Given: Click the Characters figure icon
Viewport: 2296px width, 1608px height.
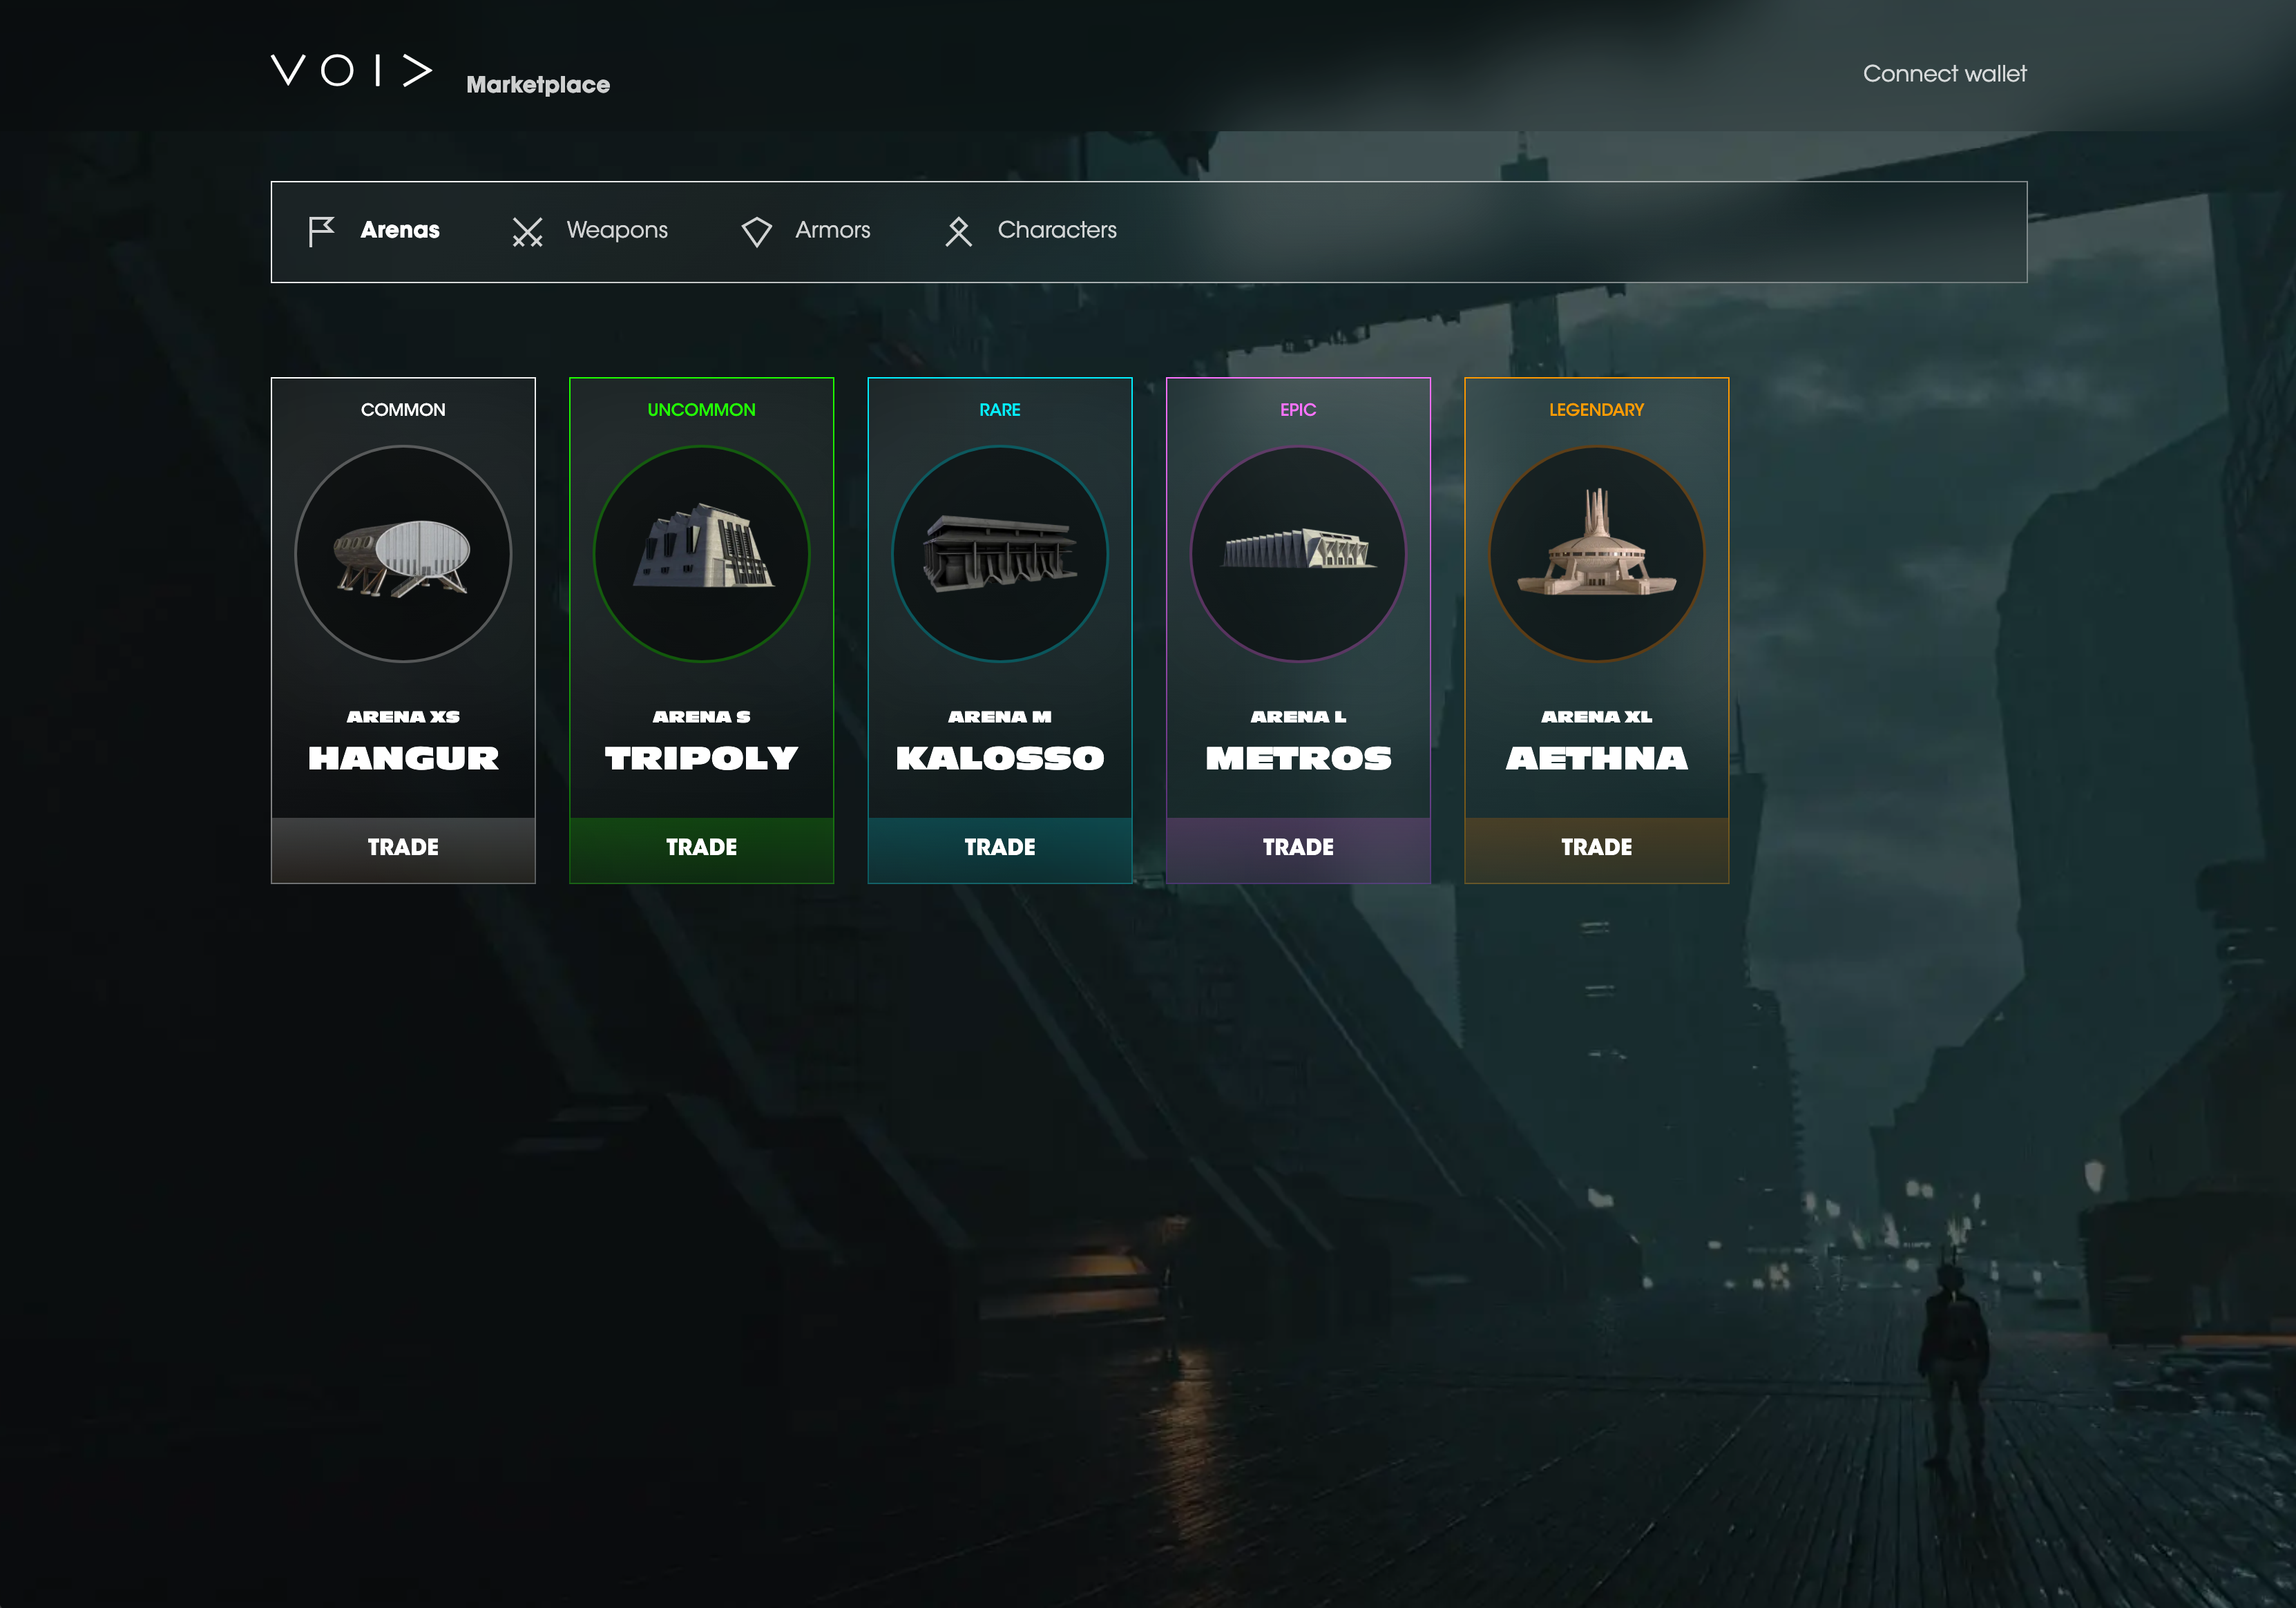Looking at the screenshot, I should click(958, 232).
